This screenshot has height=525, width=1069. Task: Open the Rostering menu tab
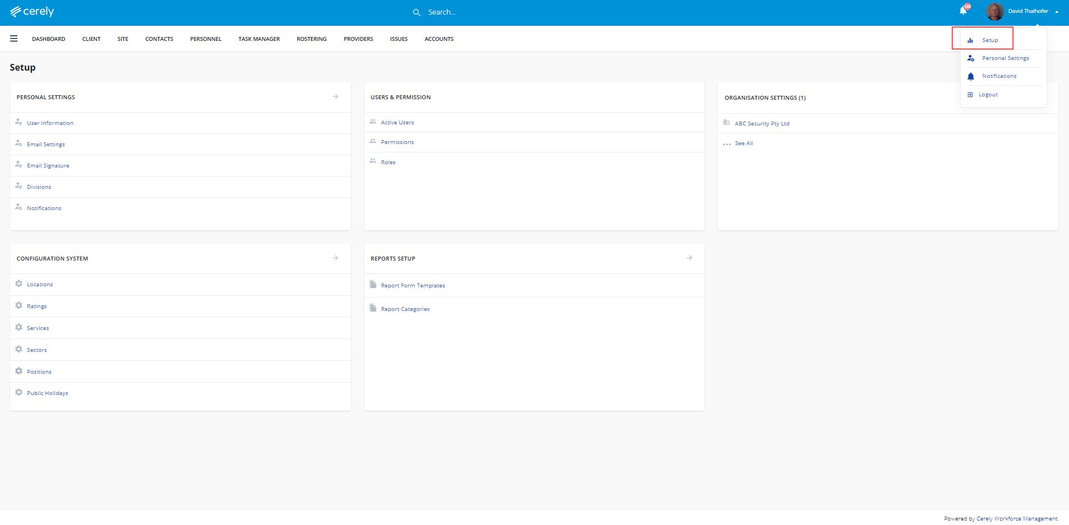311,39
